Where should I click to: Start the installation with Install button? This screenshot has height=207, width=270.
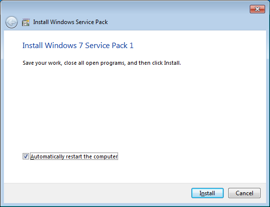click(208, 193)
